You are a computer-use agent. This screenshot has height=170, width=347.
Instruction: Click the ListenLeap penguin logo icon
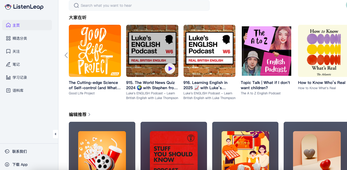[x=8, y=7]
